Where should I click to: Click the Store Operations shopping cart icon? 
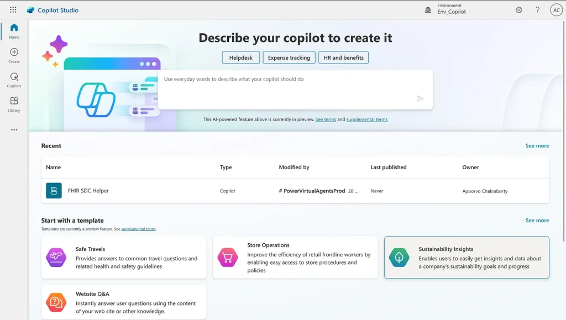click(x=228, y=257)
